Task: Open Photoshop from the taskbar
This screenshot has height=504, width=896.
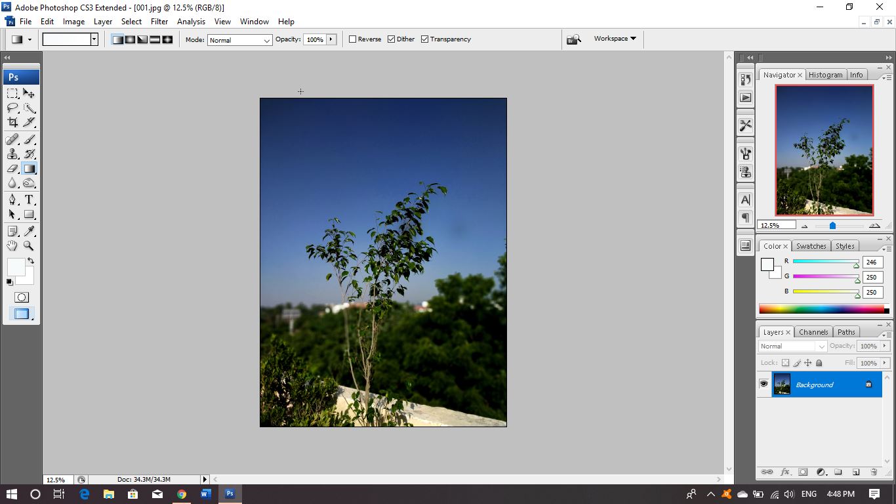Action: click(x=229, y=493)
